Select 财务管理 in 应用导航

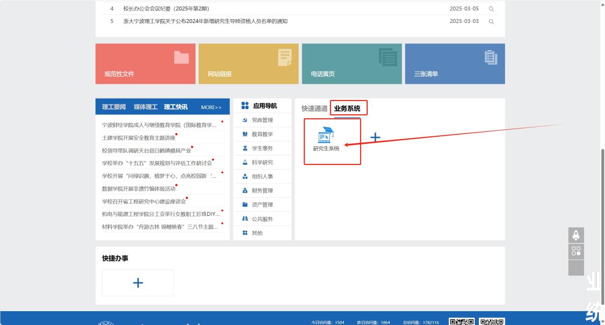click(x=262, y=191)
